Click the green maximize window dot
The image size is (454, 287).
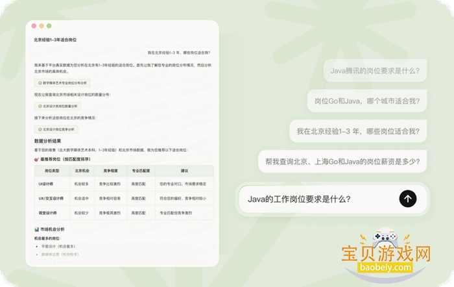tap(49, 26)
